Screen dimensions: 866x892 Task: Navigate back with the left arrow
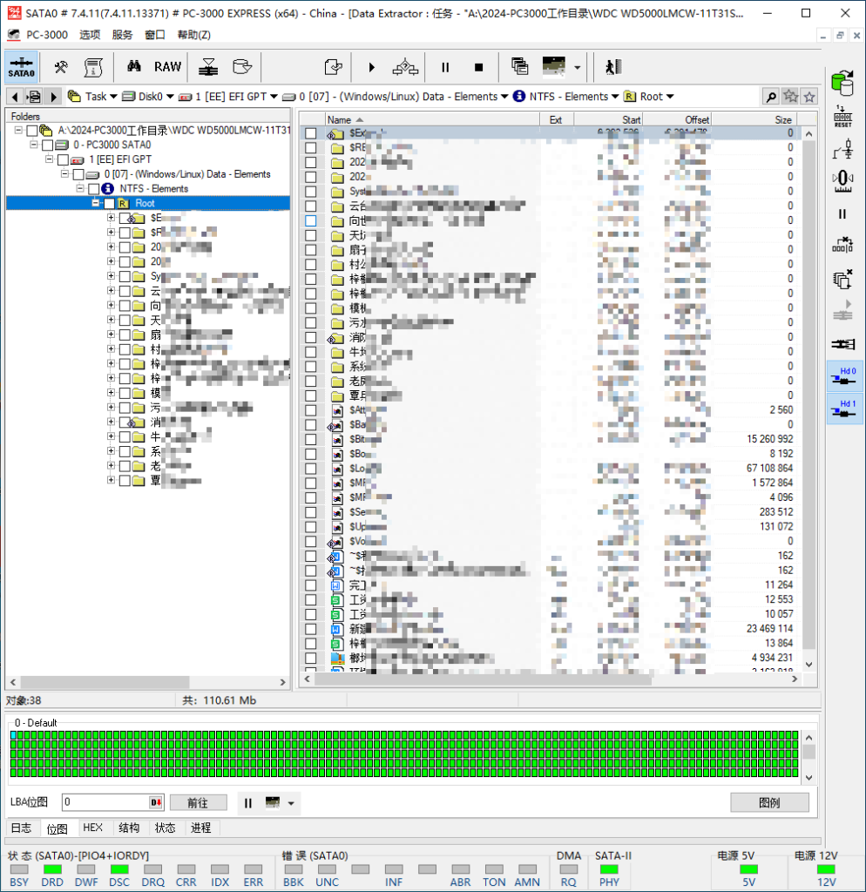[15, 97]
